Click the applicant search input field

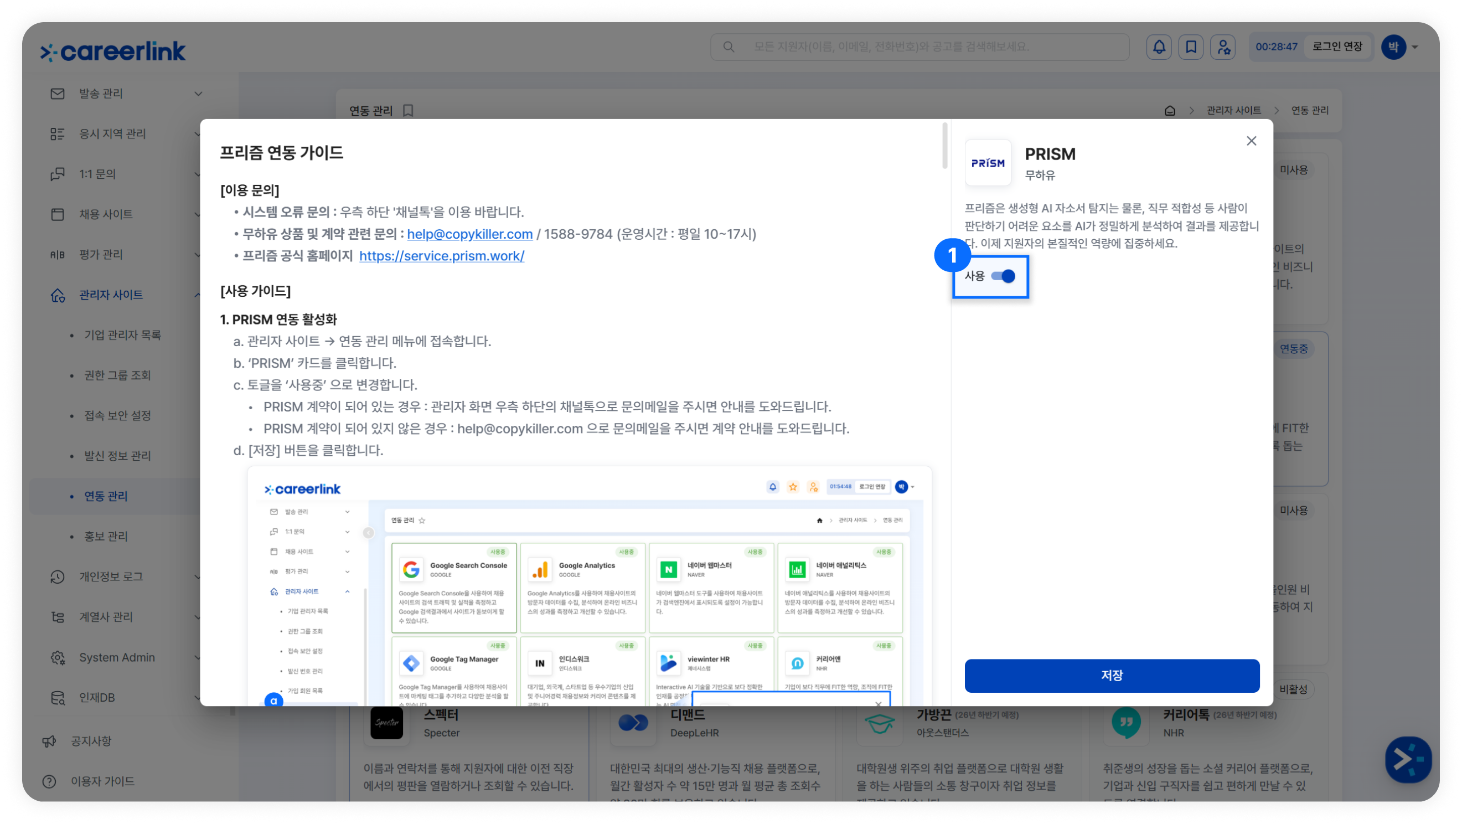click(919, 47)
